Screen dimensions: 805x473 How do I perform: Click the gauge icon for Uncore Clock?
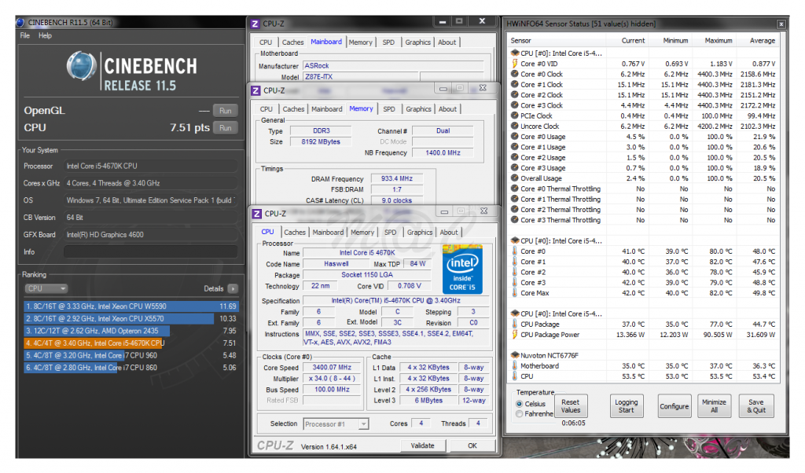tap(514, 126)
